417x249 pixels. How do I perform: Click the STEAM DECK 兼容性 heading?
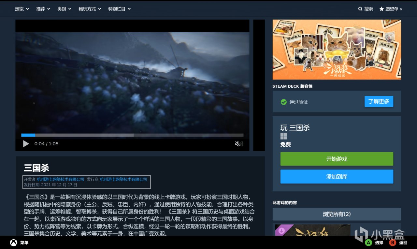[293, 86]
